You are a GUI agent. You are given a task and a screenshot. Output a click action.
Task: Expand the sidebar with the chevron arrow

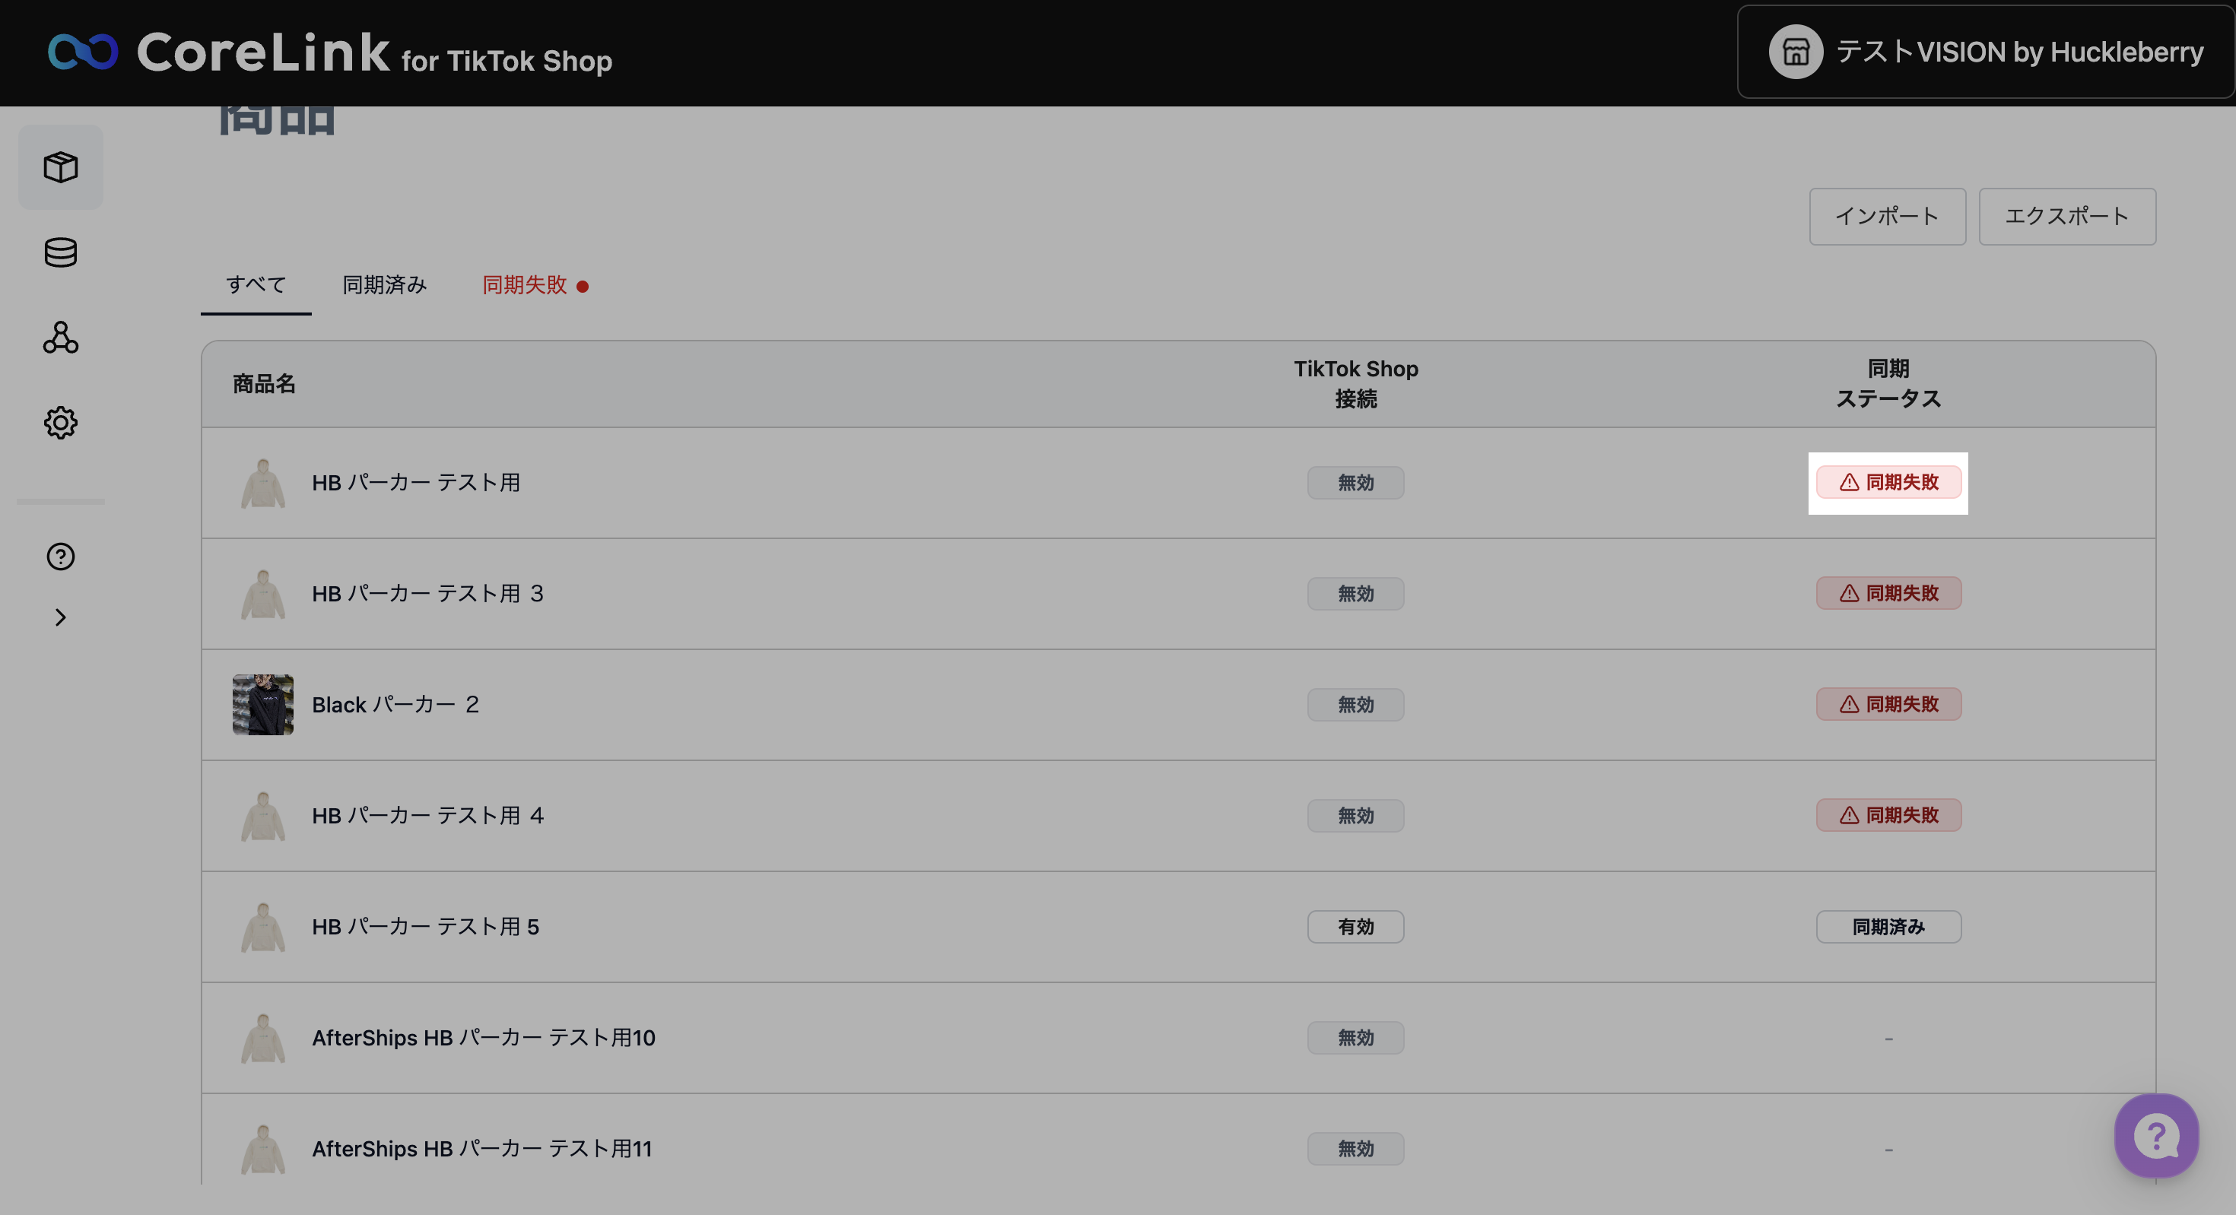pyautogui.click(x=61, y=617)
